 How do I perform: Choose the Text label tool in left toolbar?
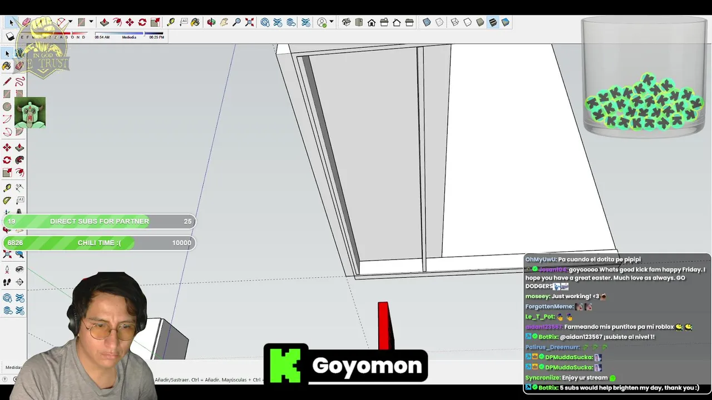click(x=19, y=201)
